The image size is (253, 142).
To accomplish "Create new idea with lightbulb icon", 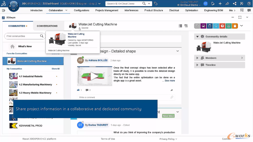I will tap(216, 26).
